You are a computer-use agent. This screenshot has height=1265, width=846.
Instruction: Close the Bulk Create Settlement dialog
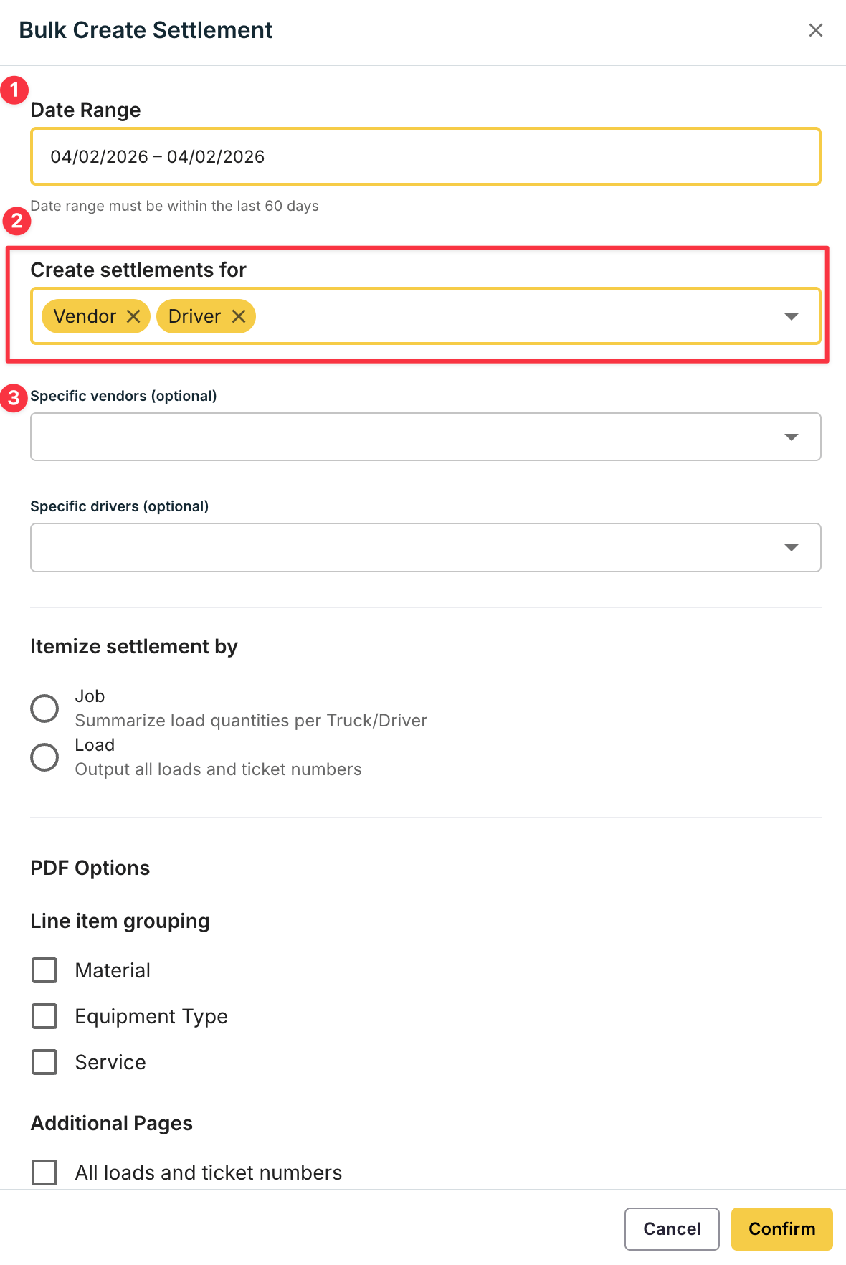[815, 30]
